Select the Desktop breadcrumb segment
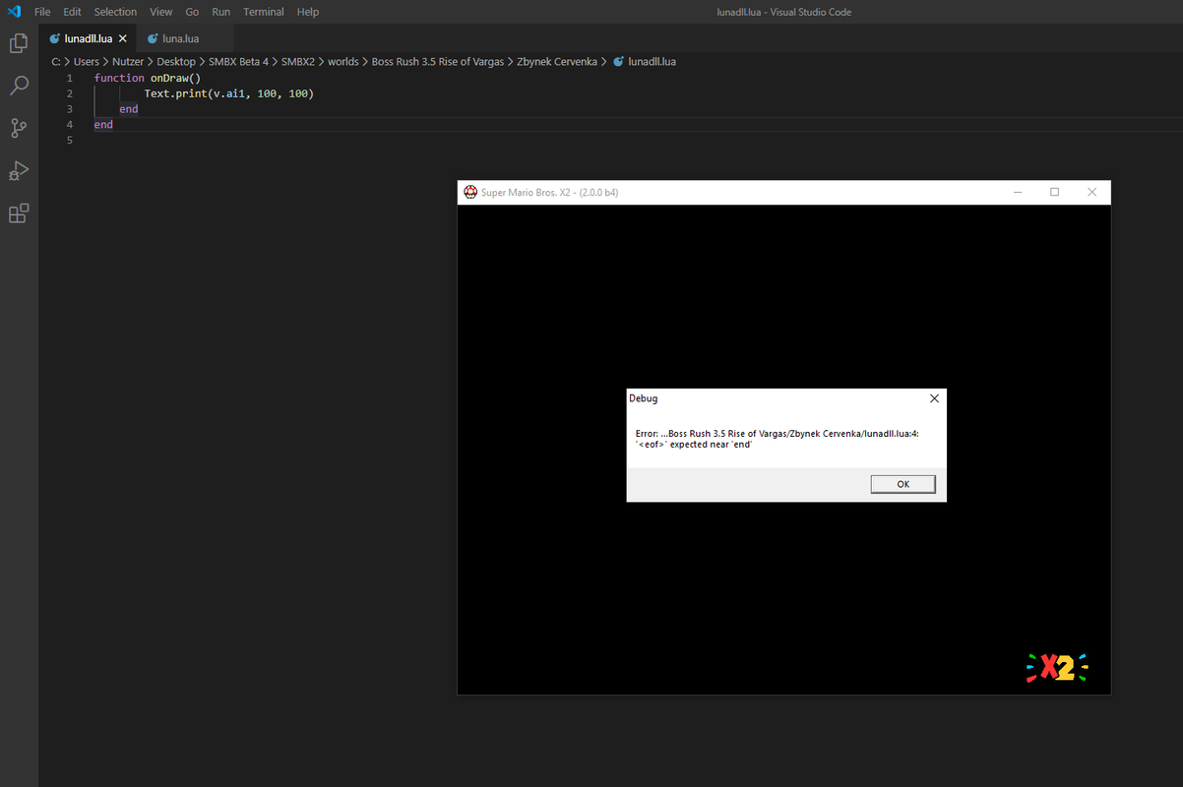 [x=176, y=61]
